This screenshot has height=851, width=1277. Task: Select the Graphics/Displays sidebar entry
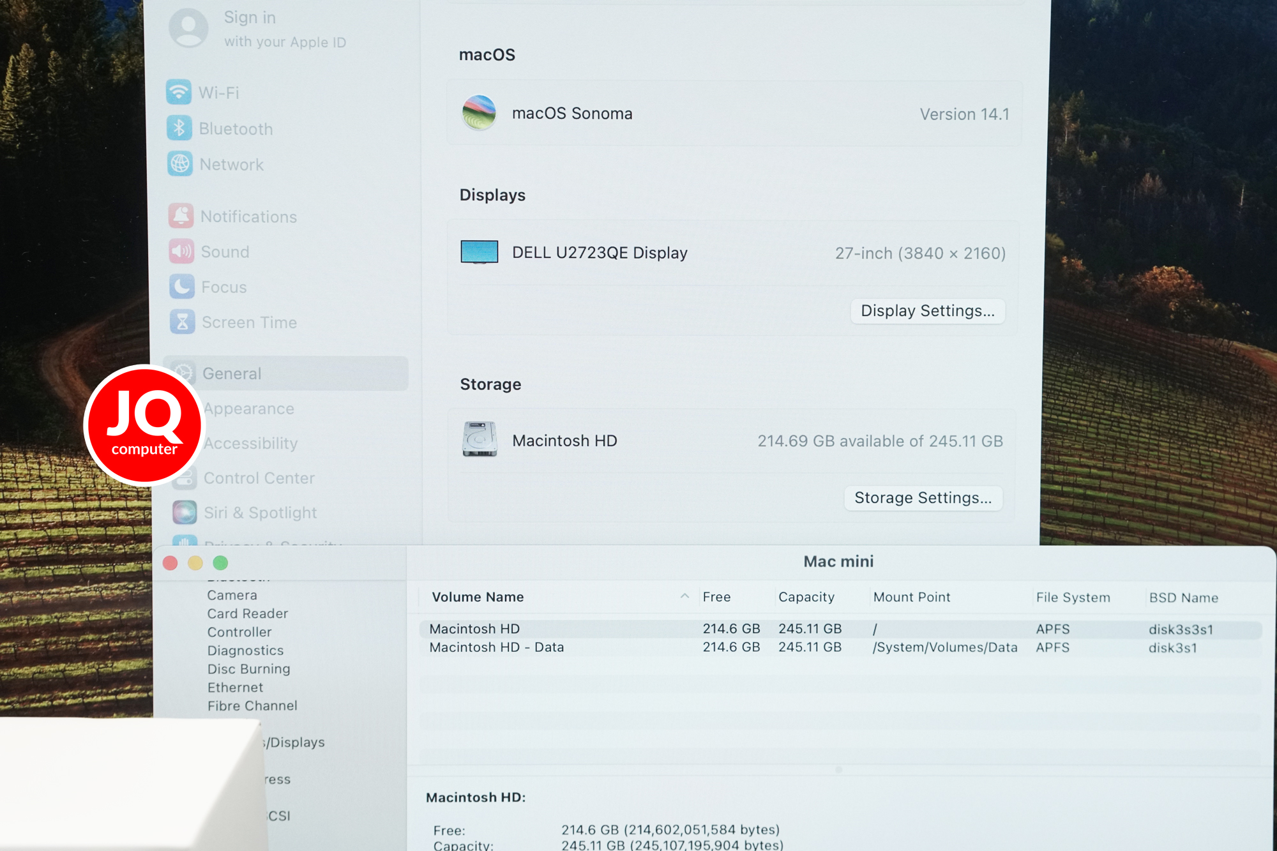coord(294,742)
